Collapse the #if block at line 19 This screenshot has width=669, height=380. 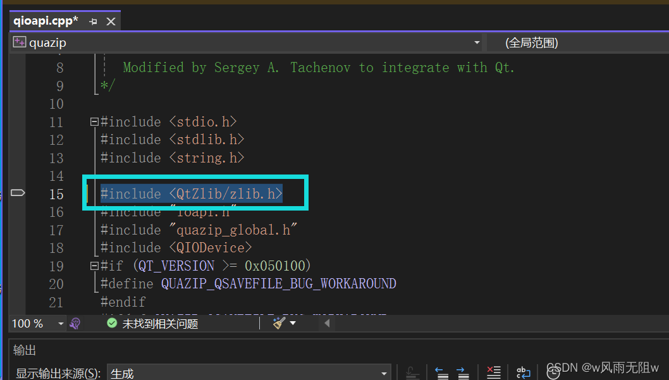[x=94, y=266]
